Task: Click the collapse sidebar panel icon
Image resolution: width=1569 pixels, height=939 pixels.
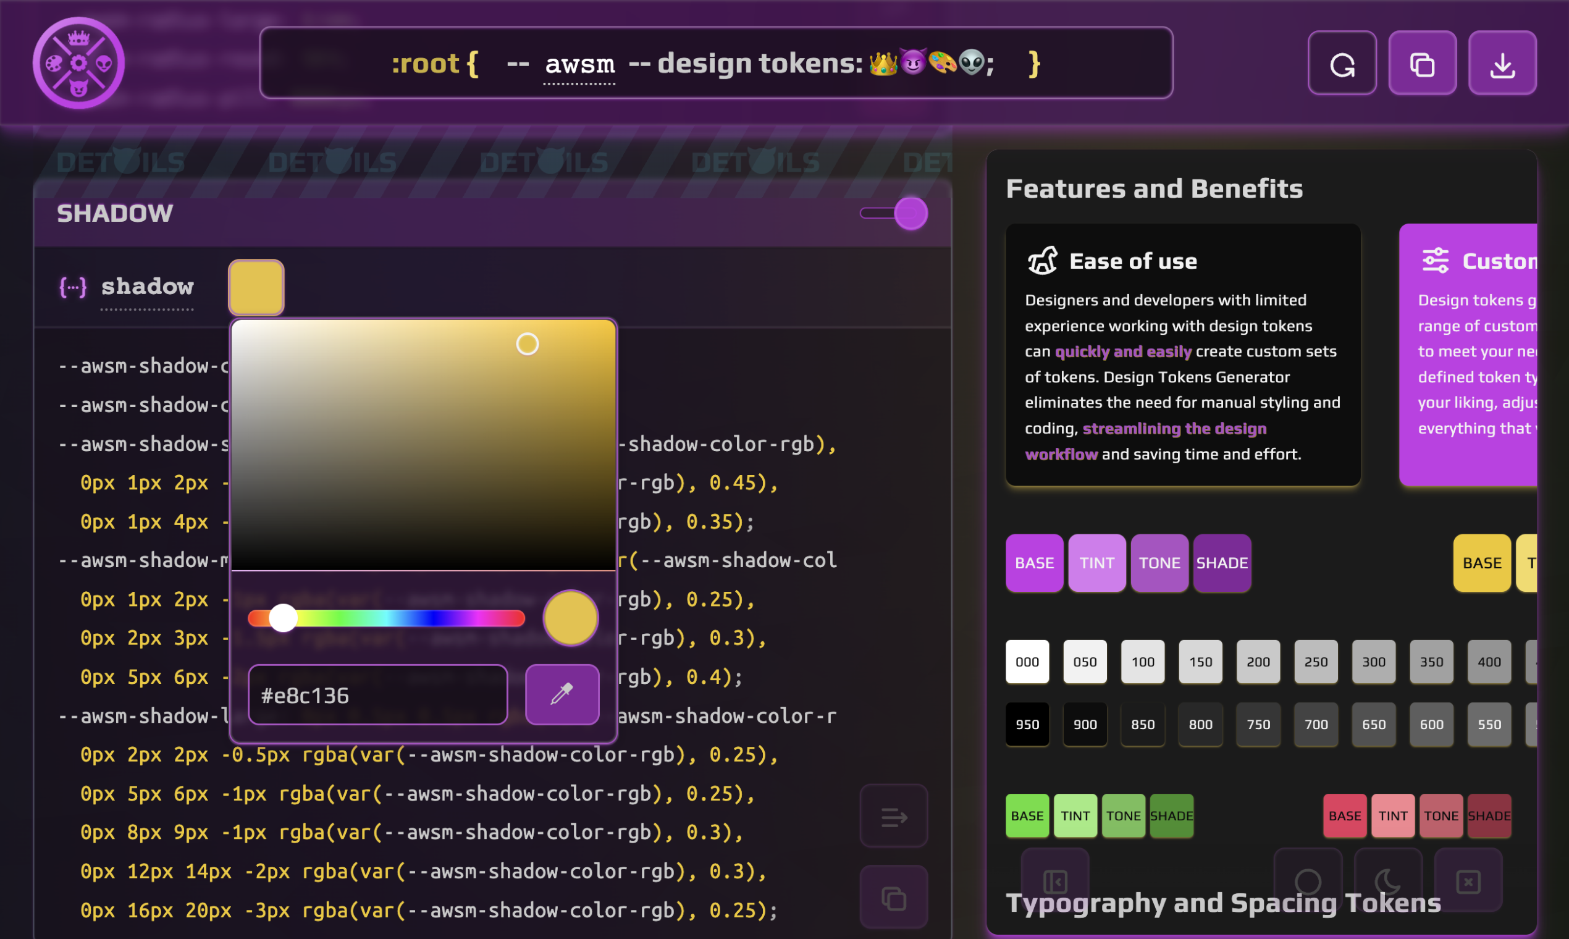Action: [x=1054, y=881]
